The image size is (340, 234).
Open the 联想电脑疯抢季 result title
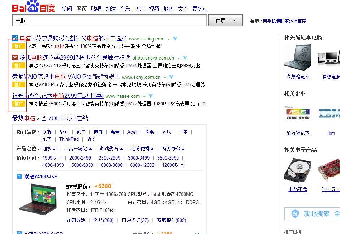[75, 57]
